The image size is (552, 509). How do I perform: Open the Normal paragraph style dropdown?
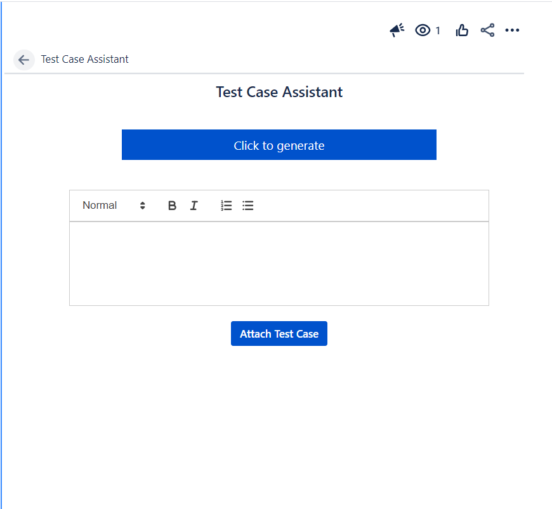point(100,205)
